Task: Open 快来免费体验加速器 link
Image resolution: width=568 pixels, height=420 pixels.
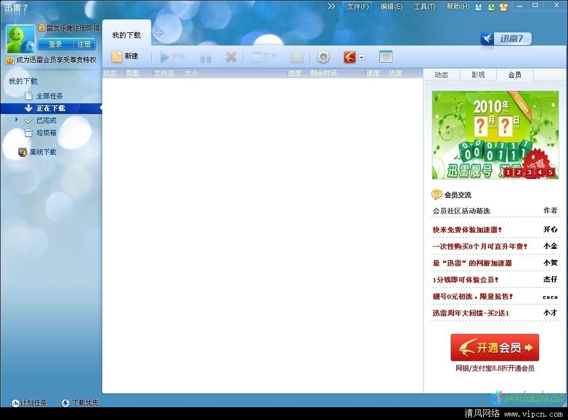Action: click(x=467, y=230)
